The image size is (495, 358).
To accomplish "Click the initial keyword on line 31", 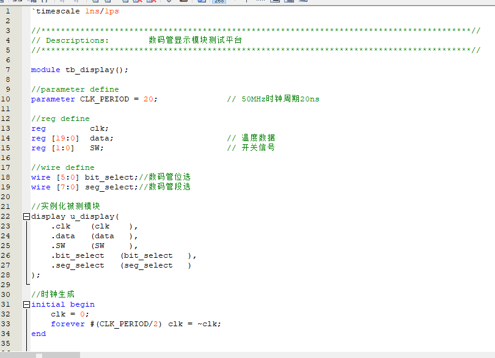I will click(x=48, y=305).
